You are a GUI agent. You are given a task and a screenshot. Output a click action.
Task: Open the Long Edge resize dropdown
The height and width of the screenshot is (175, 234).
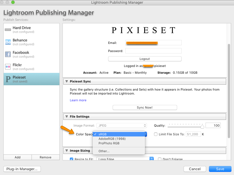tap(125, 159)
